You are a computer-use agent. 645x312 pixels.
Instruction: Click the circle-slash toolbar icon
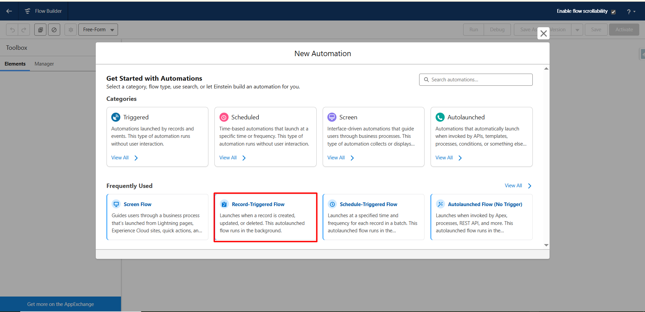click(54, 30)
